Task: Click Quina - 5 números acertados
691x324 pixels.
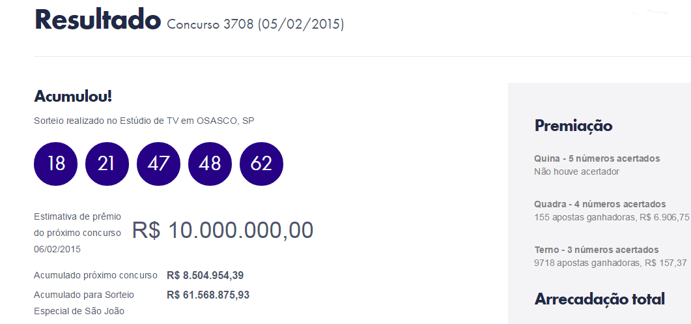Action: click(597, 158)
